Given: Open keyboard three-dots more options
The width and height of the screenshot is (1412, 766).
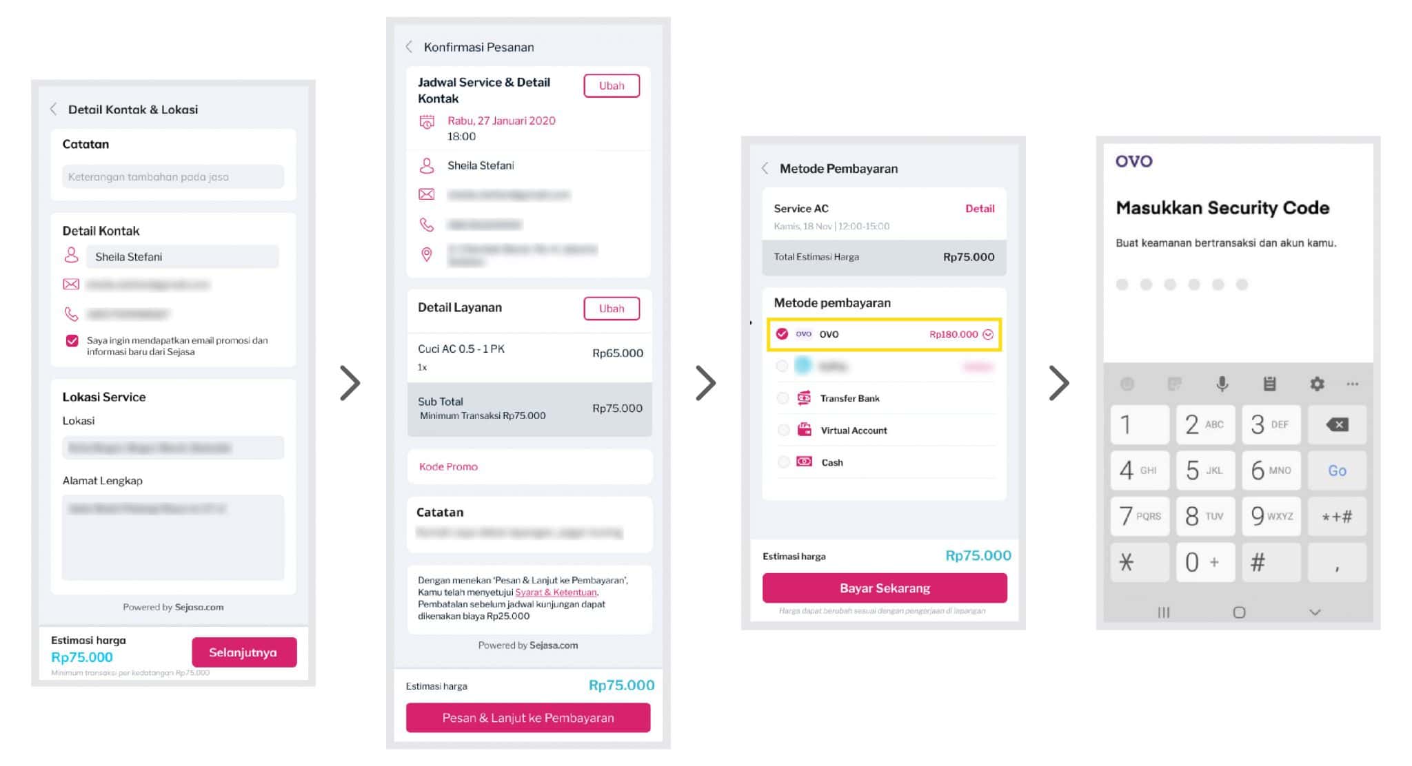Looking at the screenshot, I should pos(1353,384).
